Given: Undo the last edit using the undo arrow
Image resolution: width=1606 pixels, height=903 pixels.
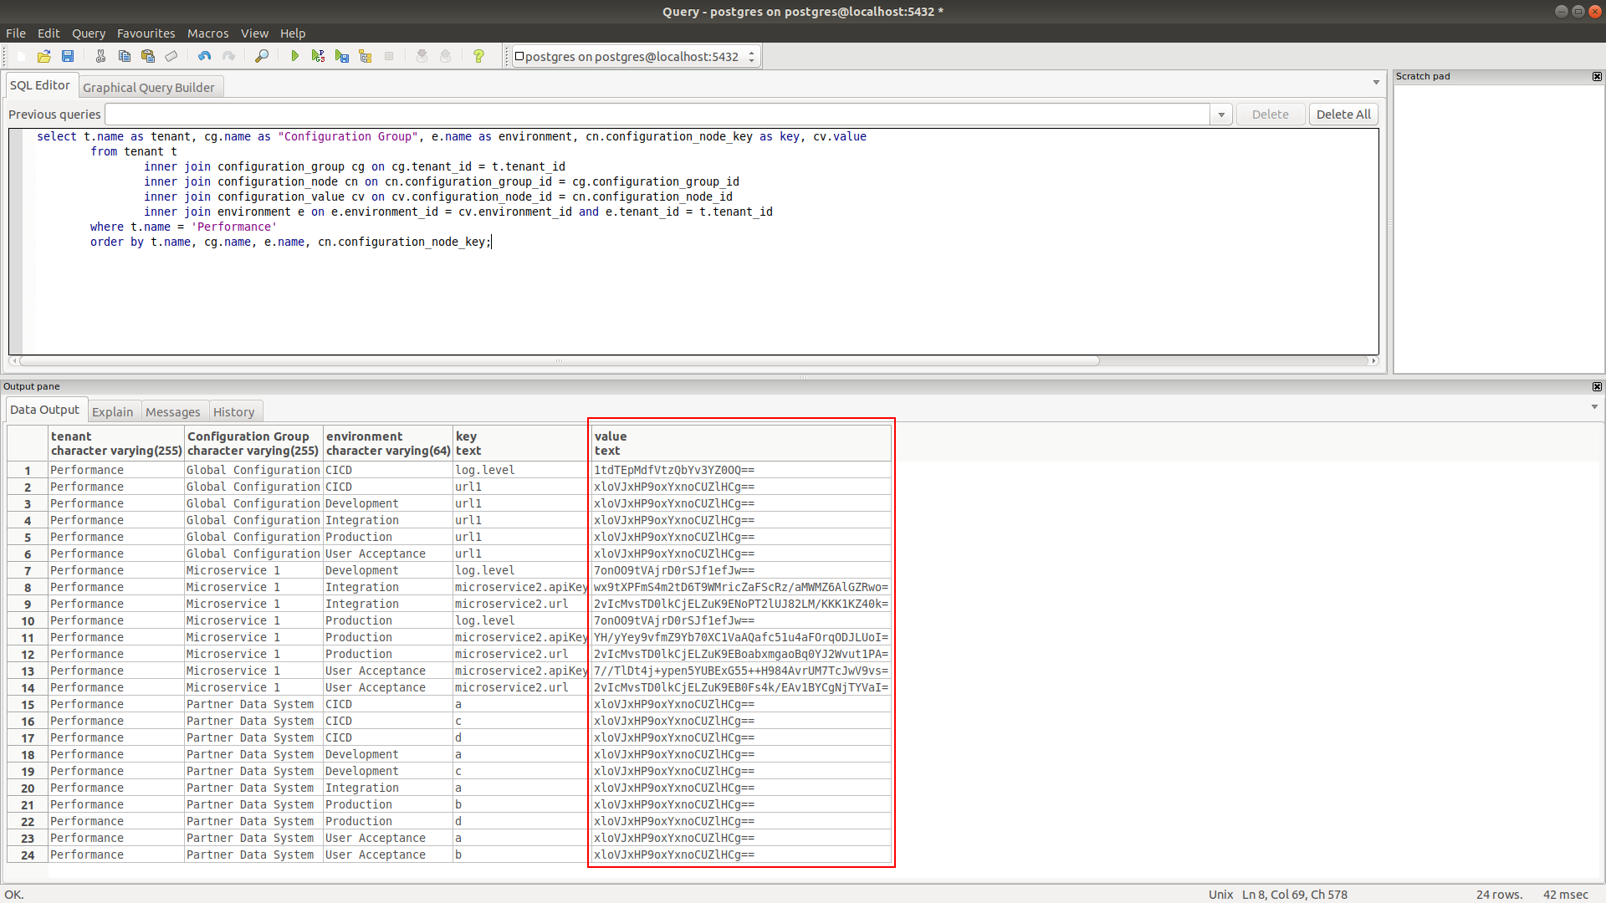Looking at the screenshot, I should (203, 56).
